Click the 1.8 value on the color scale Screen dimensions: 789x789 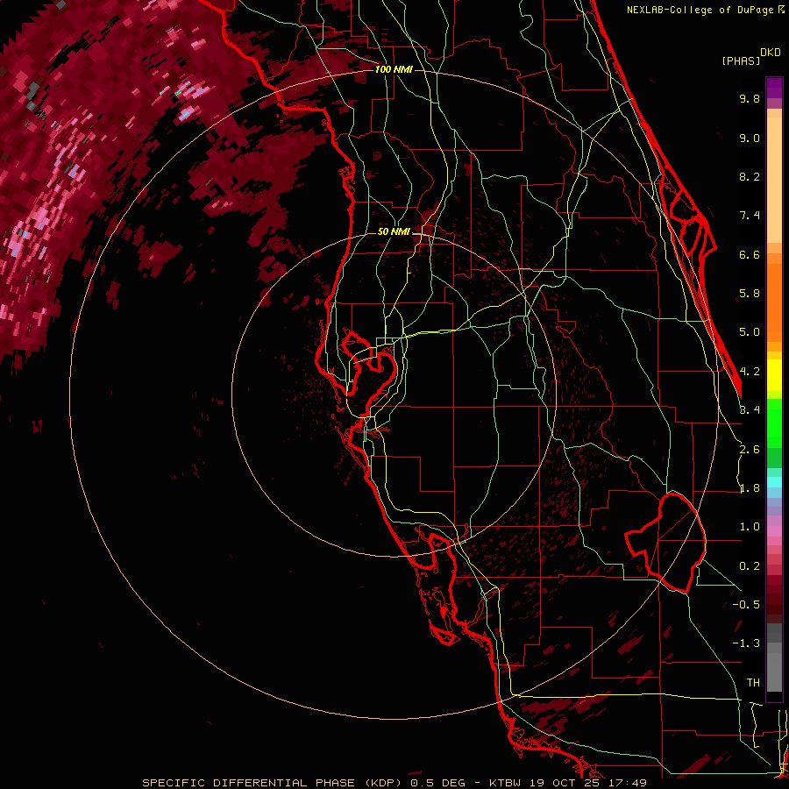[750, 488]
